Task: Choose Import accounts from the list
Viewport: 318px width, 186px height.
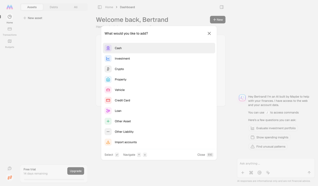Action: click(x=159, y=142)
